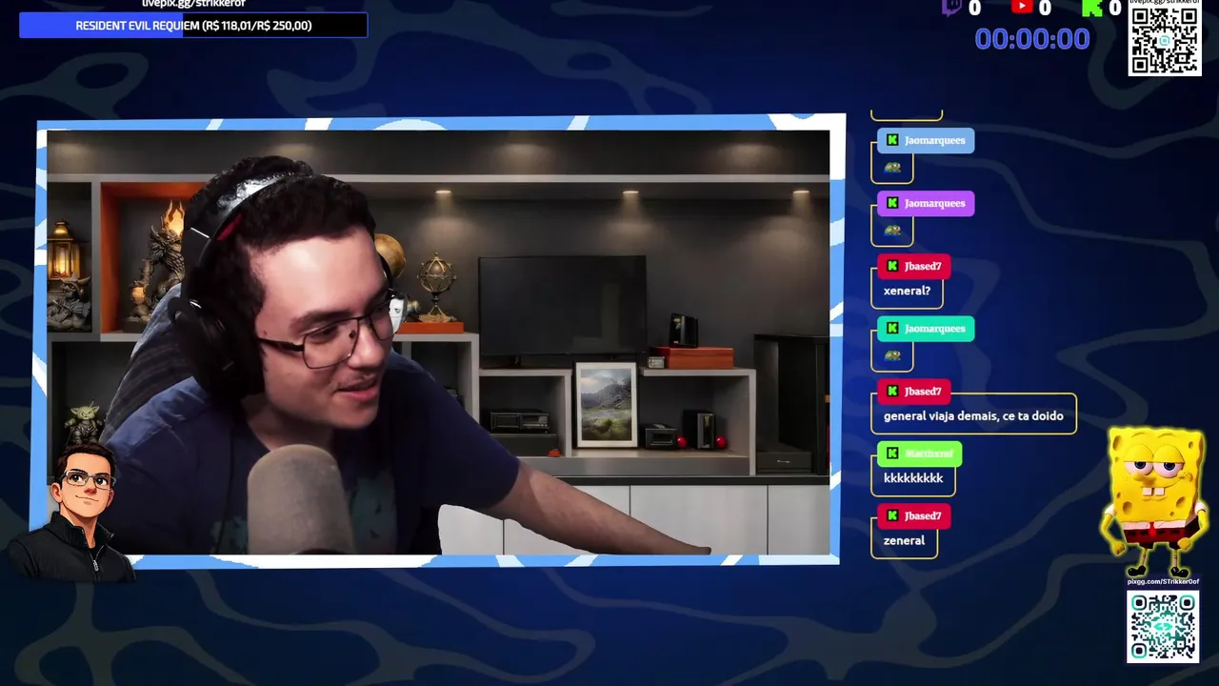Click 'general viaja demais, ce ta doido' message
Viewport: 1219px width, 686px height.
(x=973, y=415)
